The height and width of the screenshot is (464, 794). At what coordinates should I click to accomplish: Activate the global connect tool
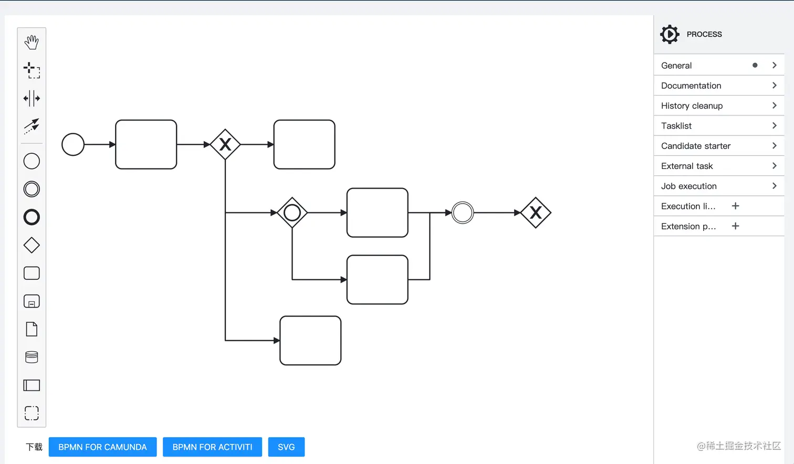32,126
